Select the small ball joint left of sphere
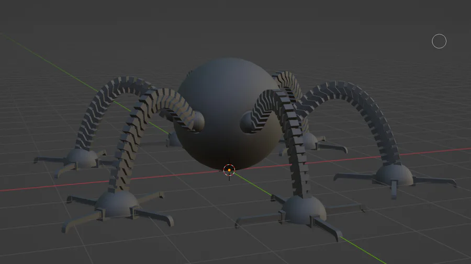 (x=198, y=122)
